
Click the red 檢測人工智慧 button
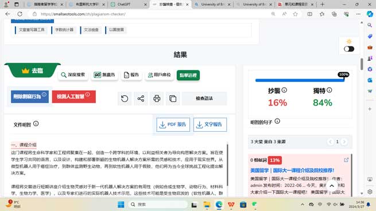(x=74, y=96)
